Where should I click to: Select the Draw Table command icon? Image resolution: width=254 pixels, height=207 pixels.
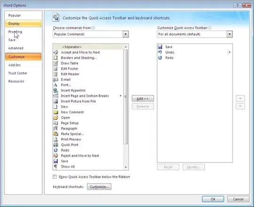click(x=56, y=63)
